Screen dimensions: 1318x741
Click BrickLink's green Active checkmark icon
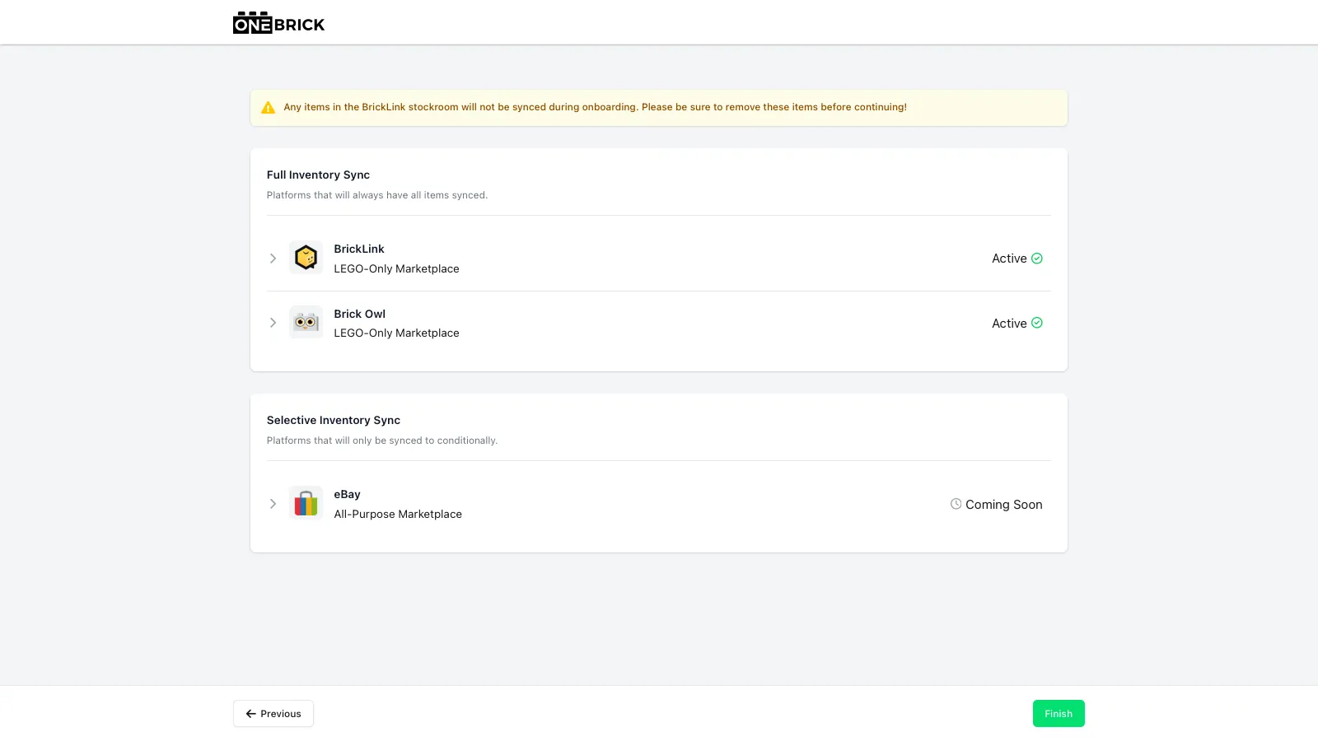tap(1037, 259)
